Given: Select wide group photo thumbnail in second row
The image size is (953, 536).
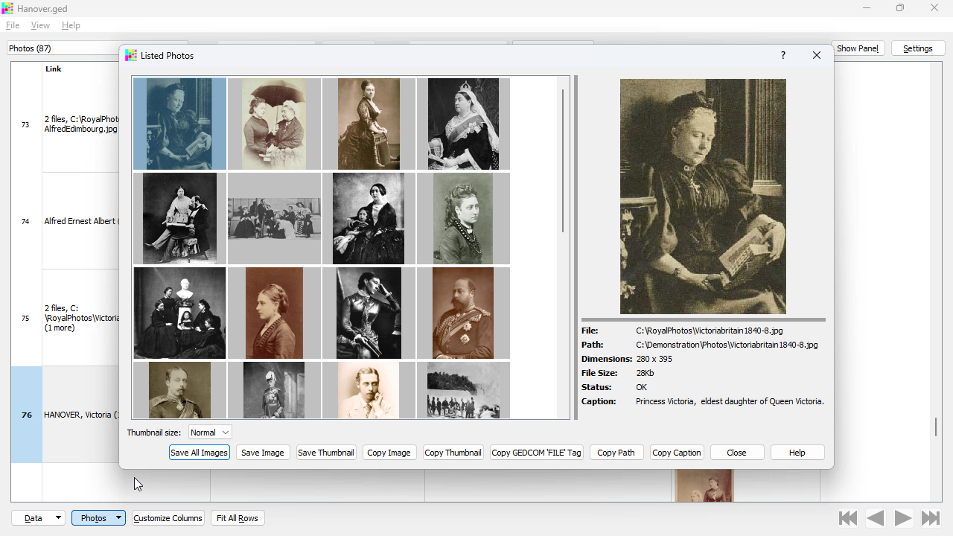Looking at the screenshot, I should coord(274,218).
